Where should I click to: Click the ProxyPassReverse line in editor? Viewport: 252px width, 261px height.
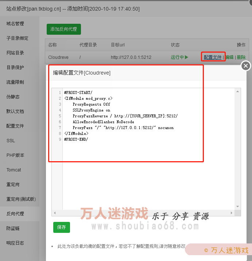(125, 116)
